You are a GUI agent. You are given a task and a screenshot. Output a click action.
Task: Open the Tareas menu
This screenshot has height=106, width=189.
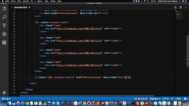(x=46, y=1)
